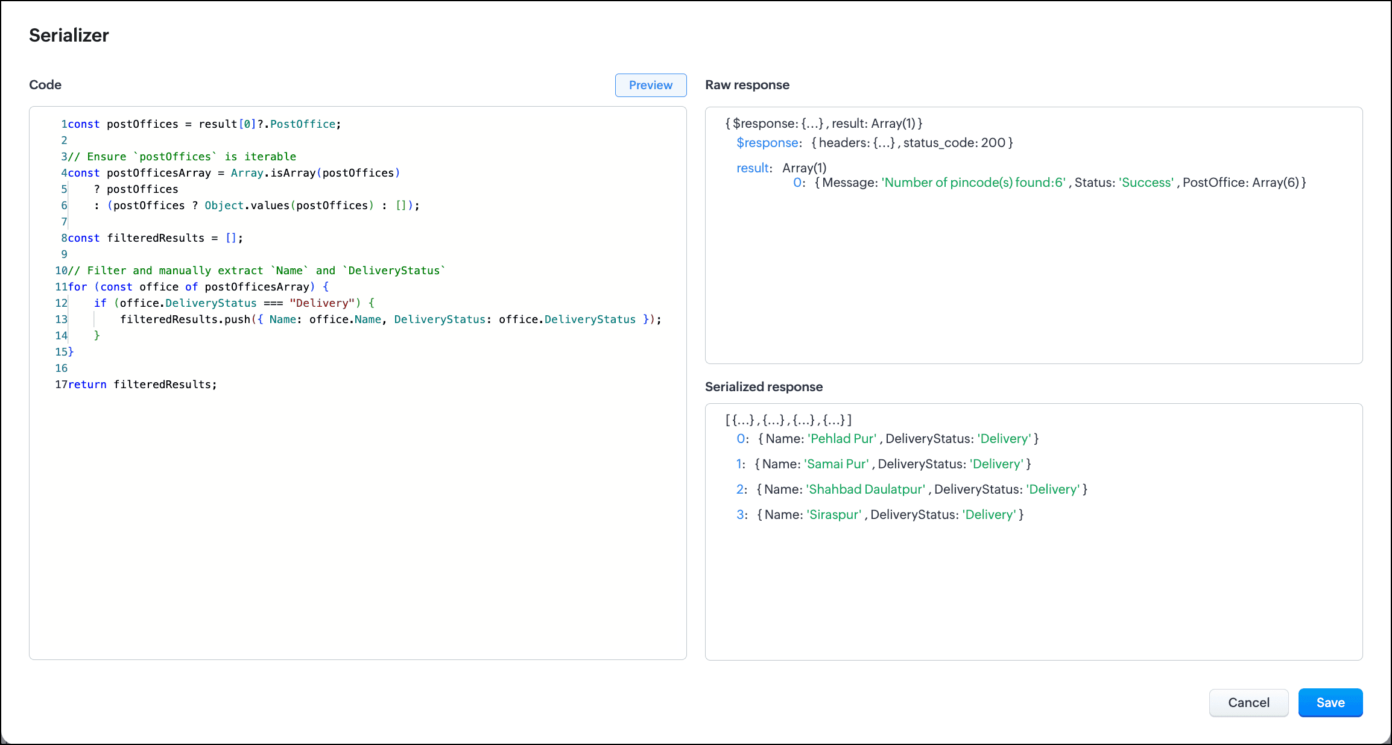Cancel the Serializer dialog
1392x745 pixels.
[x=1248, y=702]
